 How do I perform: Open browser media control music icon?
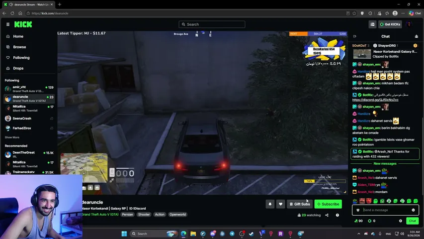pos(379,13)
